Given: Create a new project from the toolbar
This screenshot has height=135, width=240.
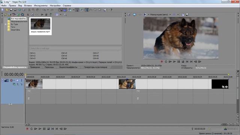Looking at the screenshot, I should tap(3, 10).
